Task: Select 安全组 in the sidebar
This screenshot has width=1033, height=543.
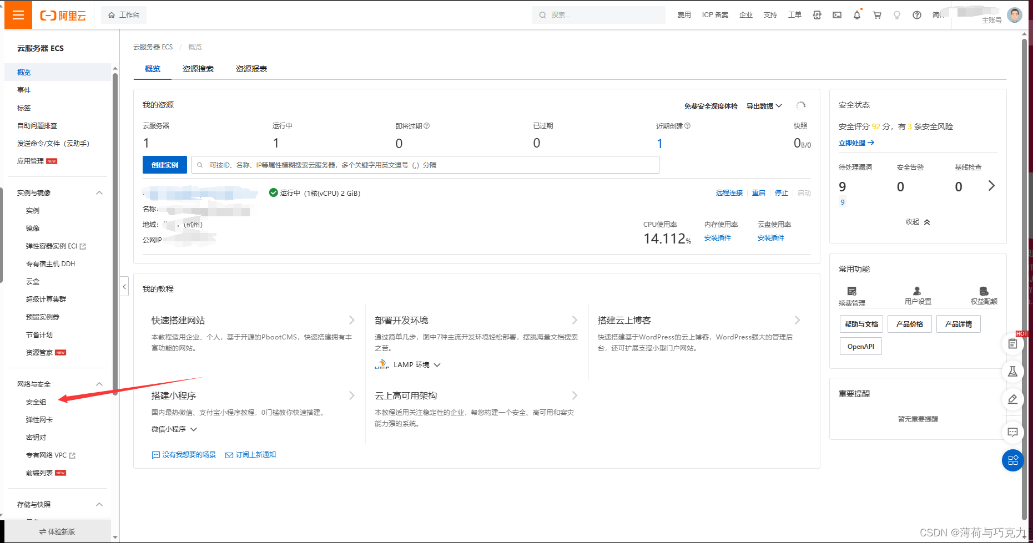Action: pos(36,402)
